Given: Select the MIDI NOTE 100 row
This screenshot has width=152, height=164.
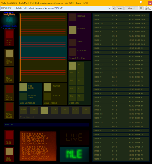Looking at the screenshot, I should tap(121, 44).
